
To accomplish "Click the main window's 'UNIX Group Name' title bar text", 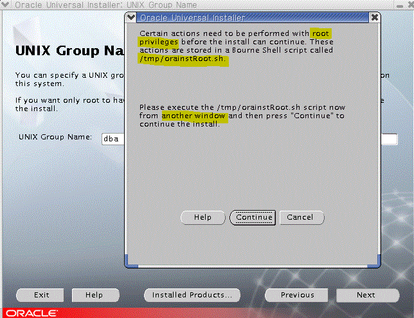I will (x=161, y=4).
